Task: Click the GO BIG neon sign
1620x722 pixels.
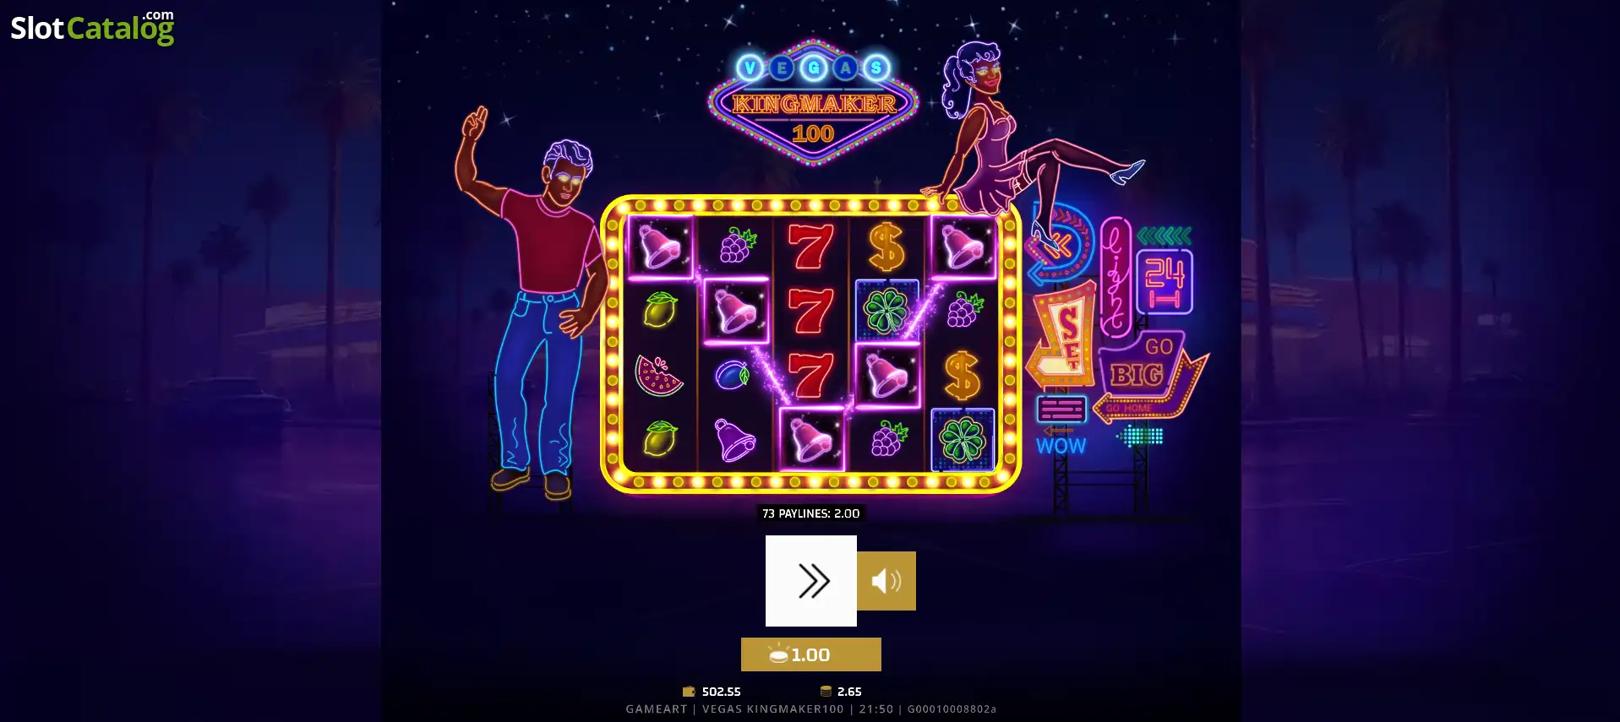Action: (x=1148, y=373)
